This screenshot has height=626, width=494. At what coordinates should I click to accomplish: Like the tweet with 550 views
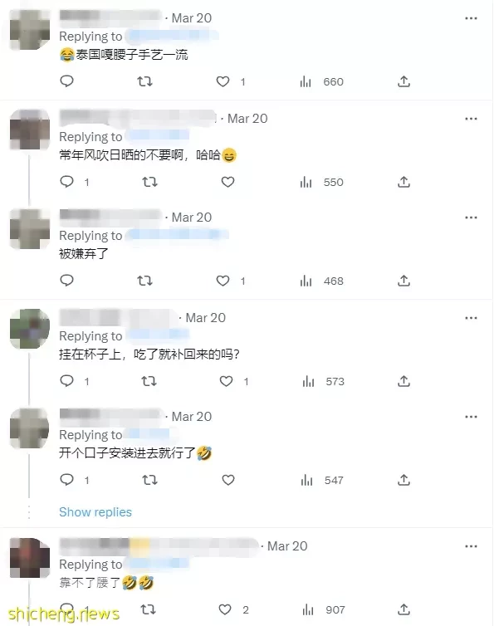pos(227,182)
